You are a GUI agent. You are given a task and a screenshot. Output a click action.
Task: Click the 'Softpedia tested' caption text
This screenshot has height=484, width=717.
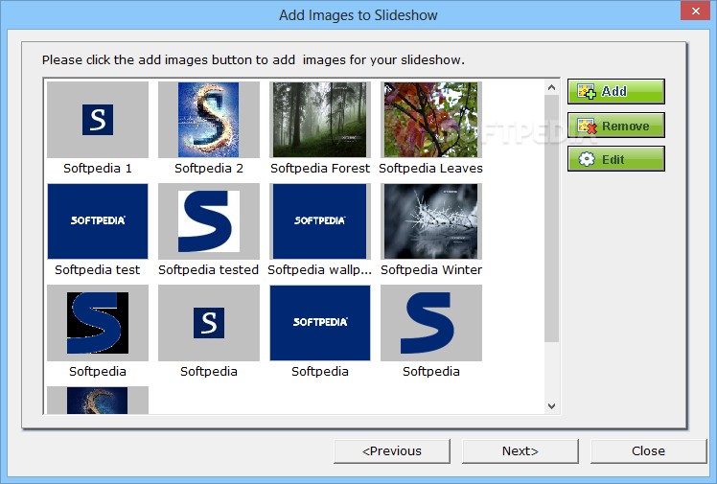tap(209, 269)
